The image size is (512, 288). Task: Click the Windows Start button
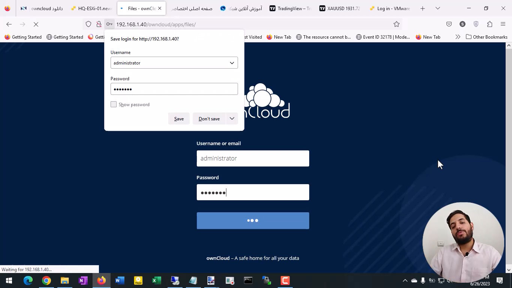pyautogui.click(x=9, y=280)
